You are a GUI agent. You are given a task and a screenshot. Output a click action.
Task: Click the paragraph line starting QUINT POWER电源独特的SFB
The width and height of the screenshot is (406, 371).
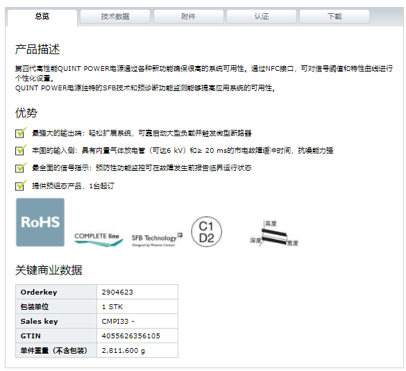pyautogui.click(x=145, y=88)
